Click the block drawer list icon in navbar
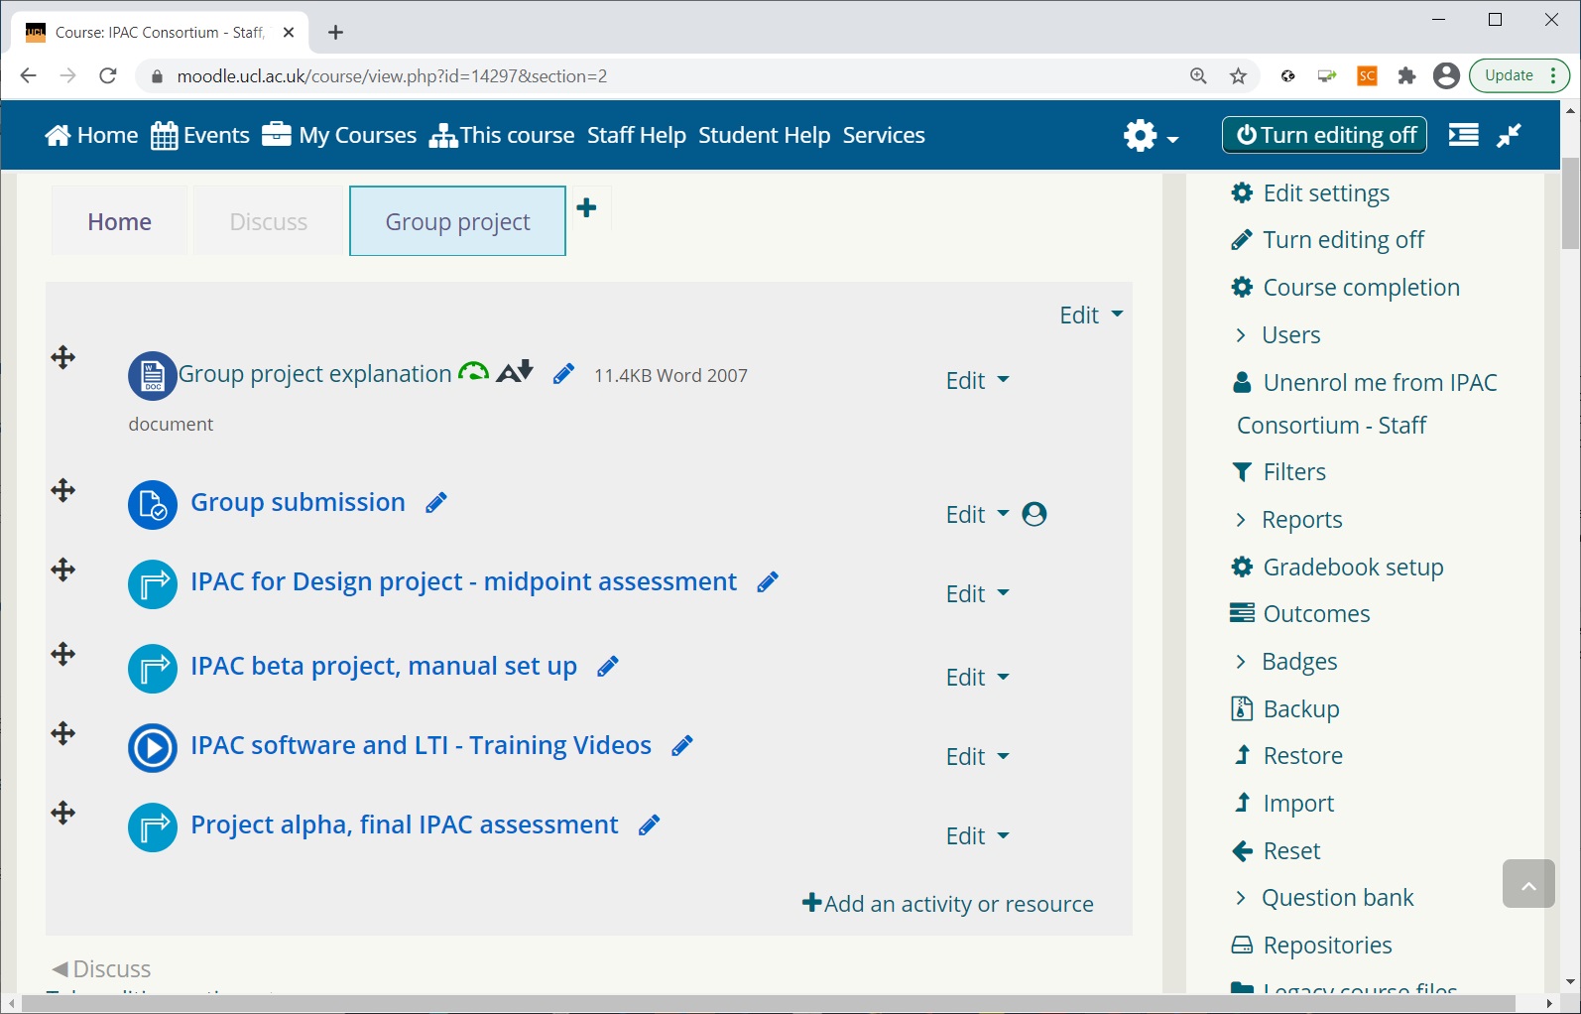This screenshot has height=1014, width=1581. click(1464, 135)
